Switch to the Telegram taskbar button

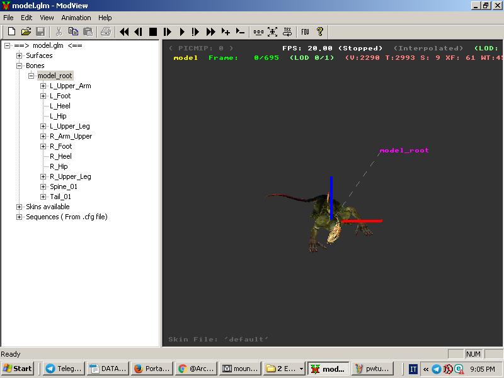pyautogui.click(x=64, y=369)
